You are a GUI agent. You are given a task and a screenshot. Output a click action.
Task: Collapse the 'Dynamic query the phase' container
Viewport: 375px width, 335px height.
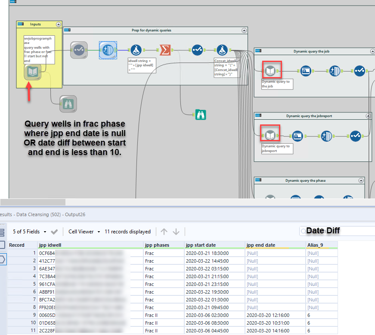pyautogui.click(x=361, y=180)
